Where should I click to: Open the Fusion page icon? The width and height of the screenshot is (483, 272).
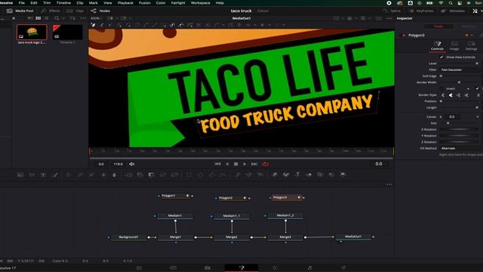pos(241,267)
